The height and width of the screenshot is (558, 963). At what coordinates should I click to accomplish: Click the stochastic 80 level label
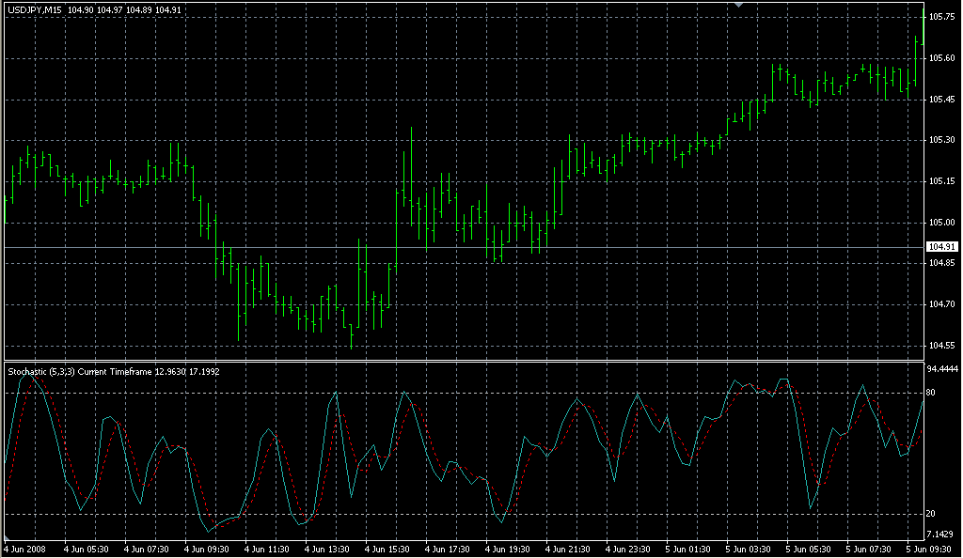pyautogui.click(x=931, y=392)
